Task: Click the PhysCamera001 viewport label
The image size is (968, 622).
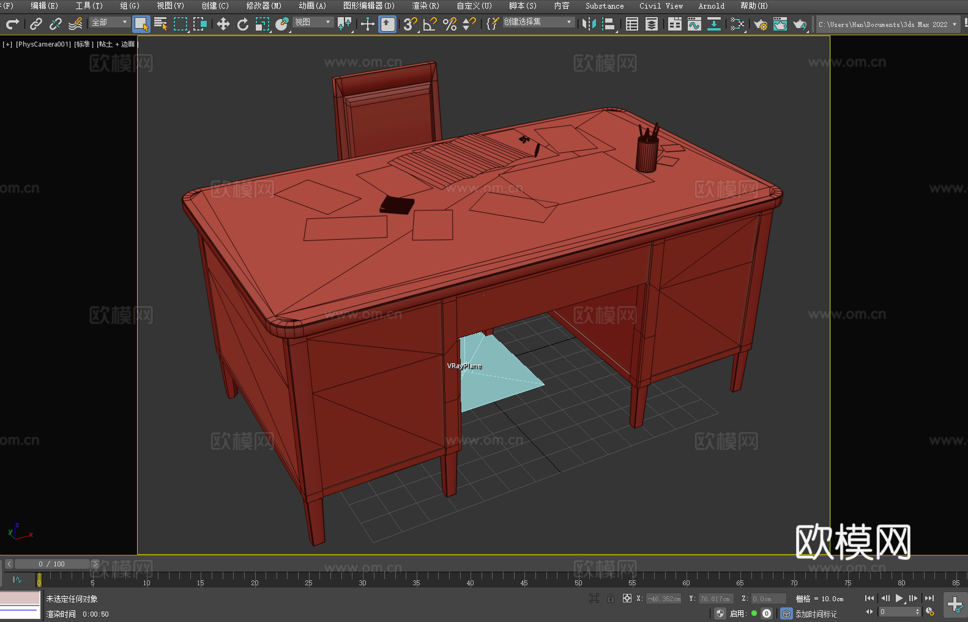Action: [x=43, y=44]
